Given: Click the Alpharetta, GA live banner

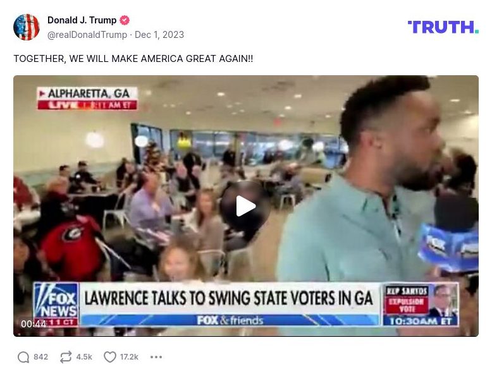Looking at the screenshot, I should tap(87, 99).
